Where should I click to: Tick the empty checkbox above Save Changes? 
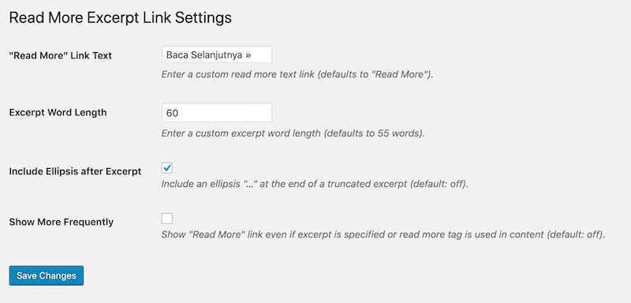[167, 219]
